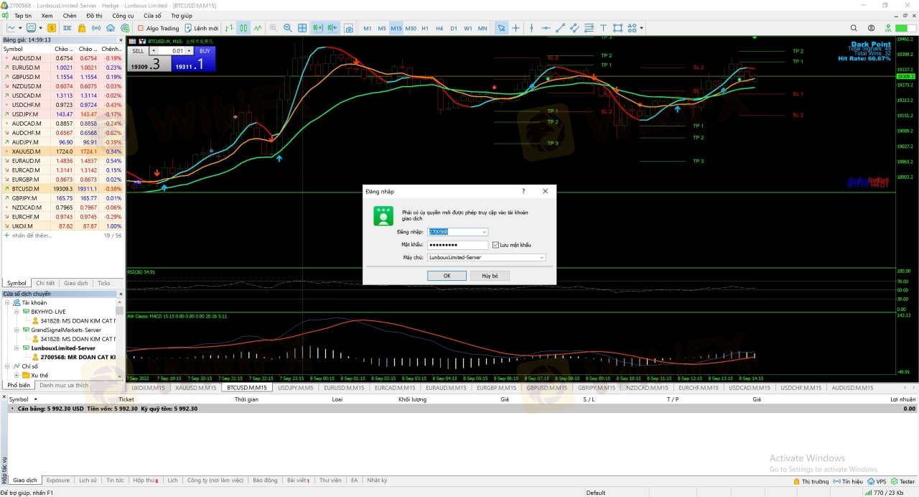Select the text label tool

click(604, 28)
